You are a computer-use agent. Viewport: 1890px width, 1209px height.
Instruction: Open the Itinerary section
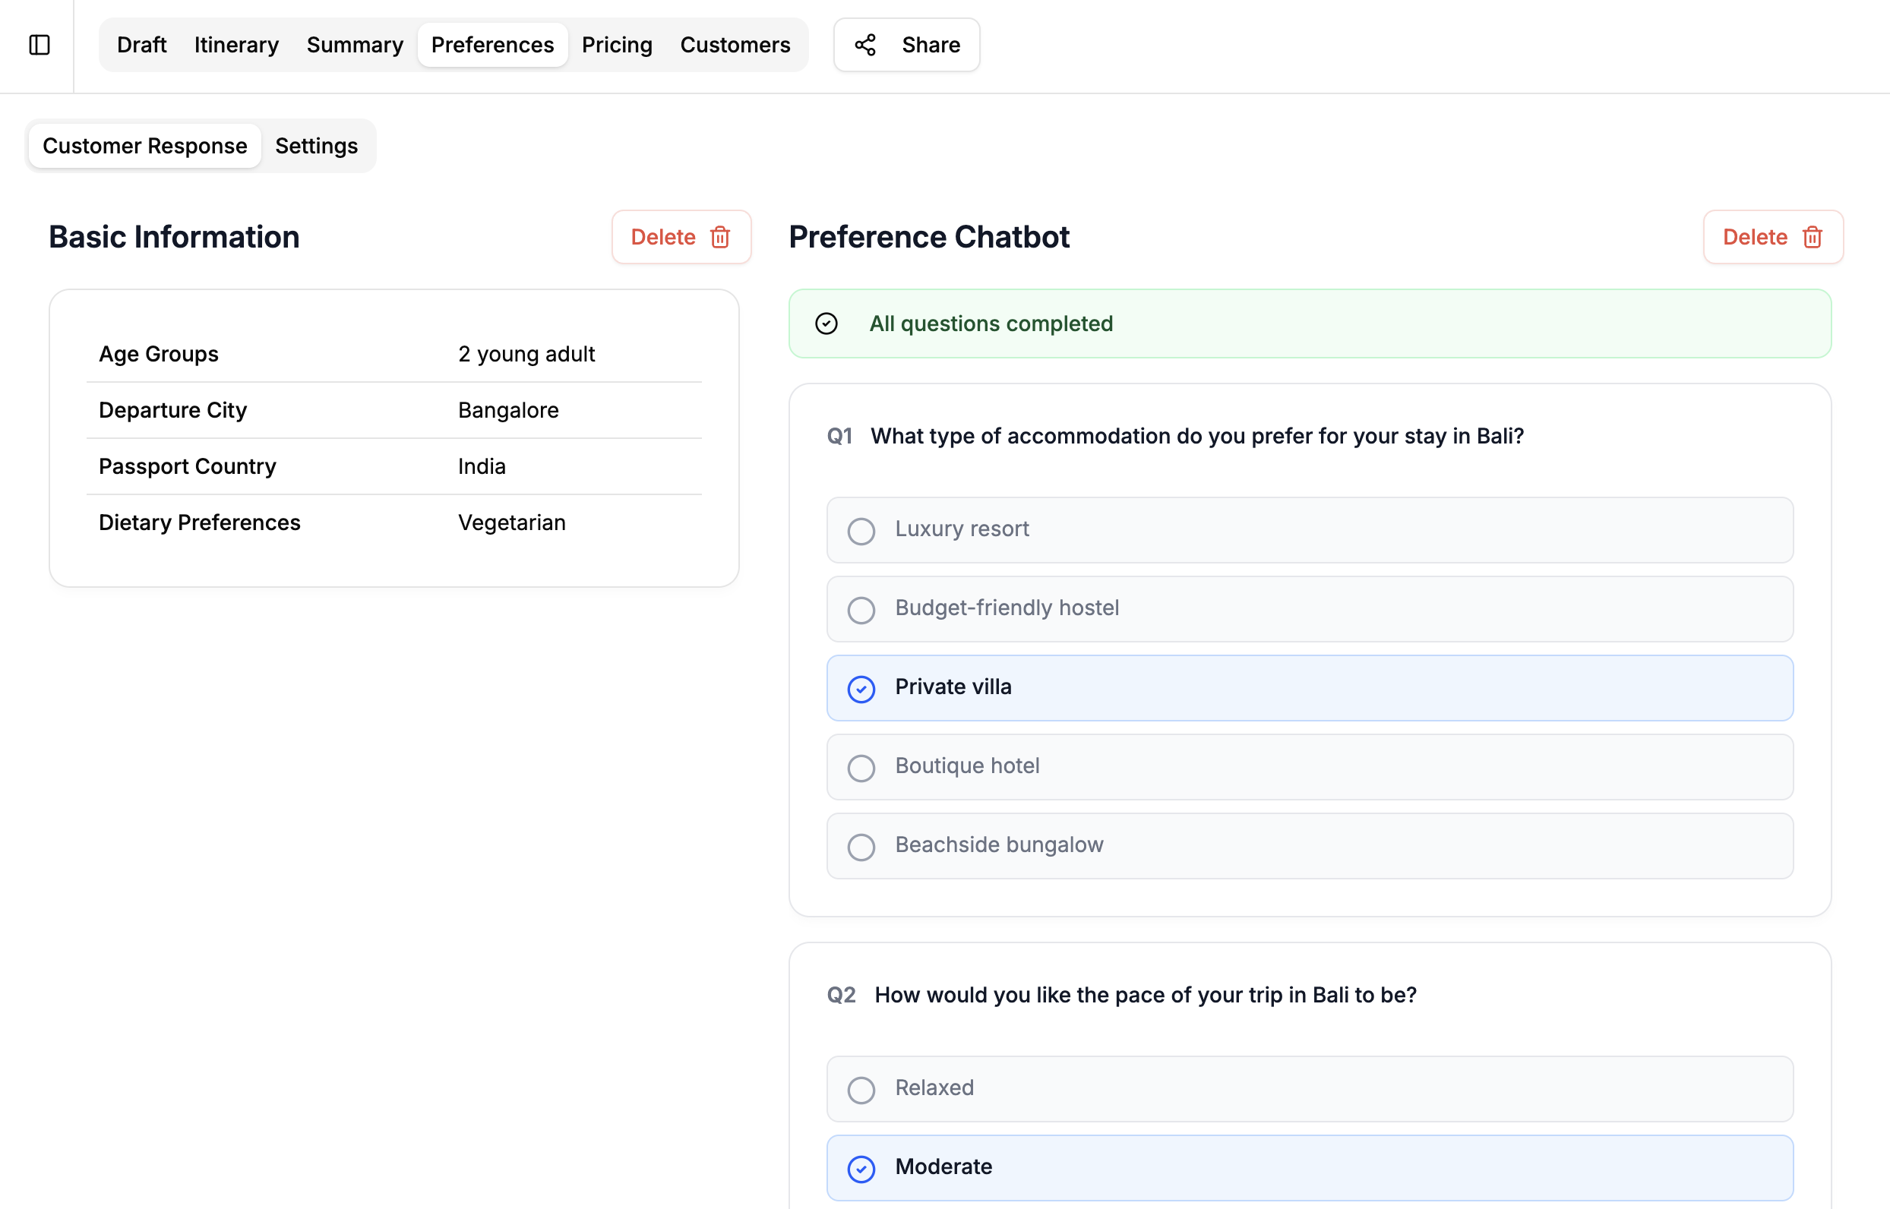235,45
